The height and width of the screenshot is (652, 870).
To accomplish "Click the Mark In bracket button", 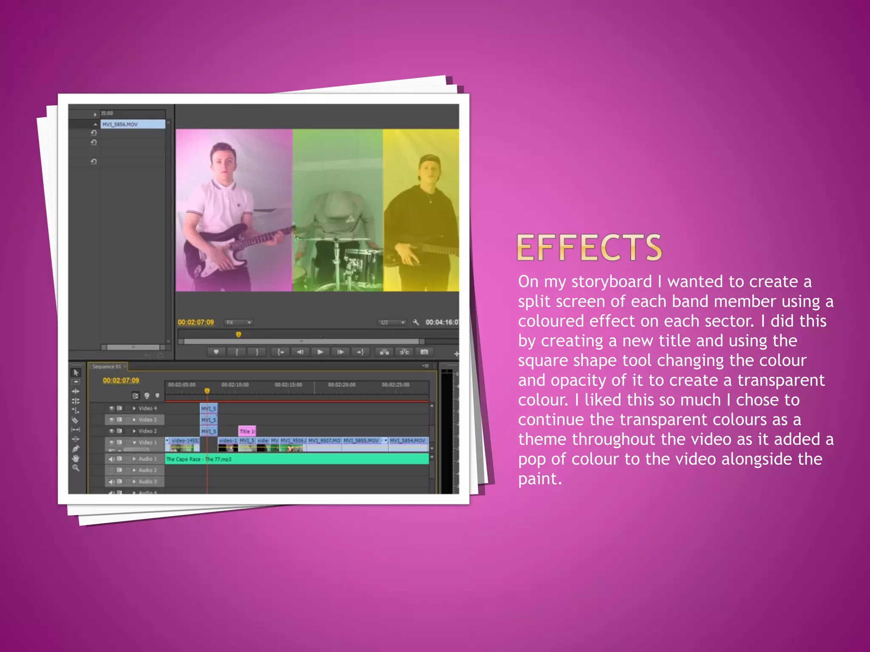I will click(x=237, y=352).
